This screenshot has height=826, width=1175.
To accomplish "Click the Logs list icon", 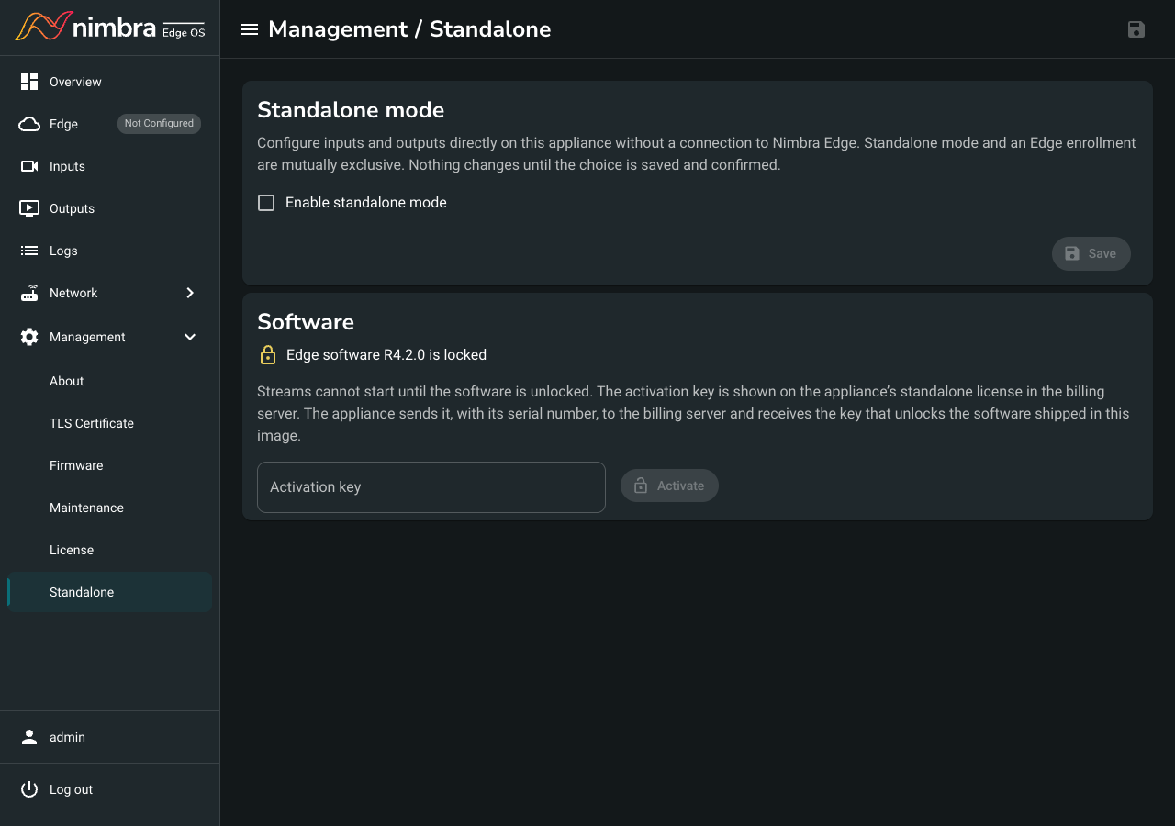I will (29, 251).
